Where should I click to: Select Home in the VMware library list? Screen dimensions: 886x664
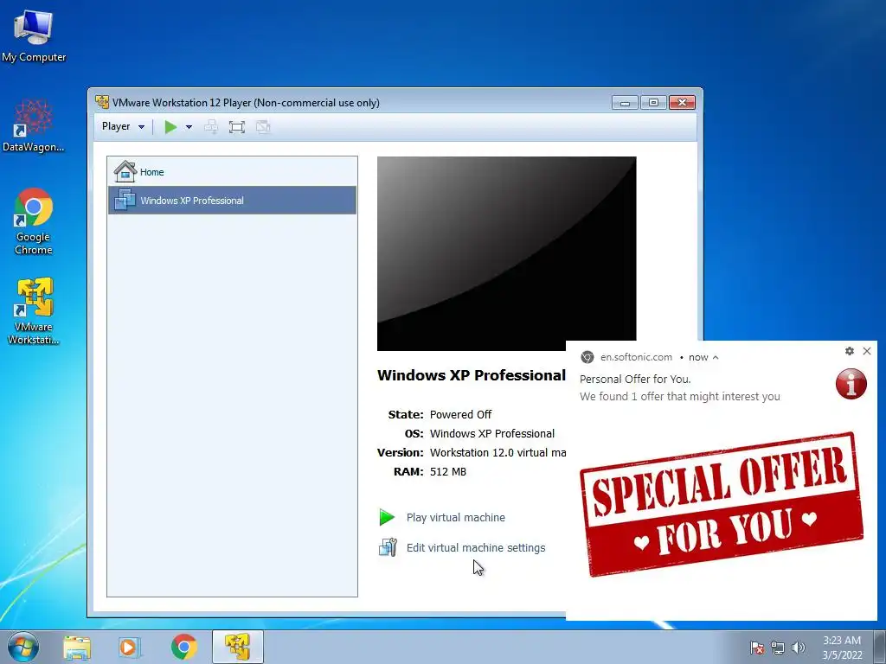tap(232, 172)
